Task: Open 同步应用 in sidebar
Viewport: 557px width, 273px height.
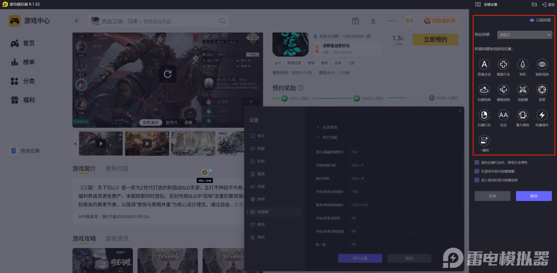Action: click(25, 151)
